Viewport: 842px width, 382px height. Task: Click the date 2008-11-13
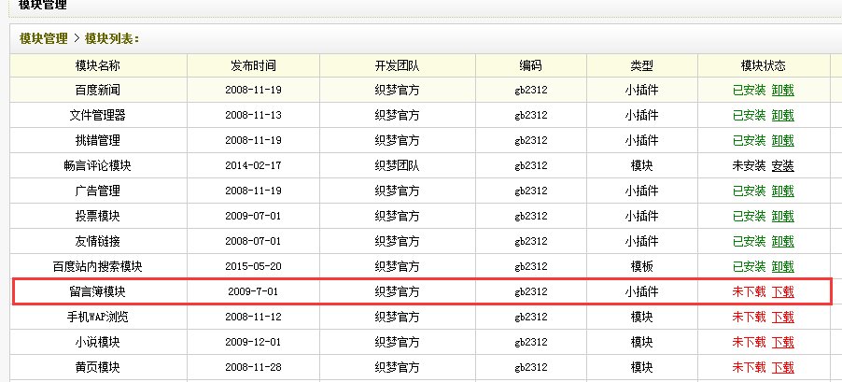(x=253, y=116)
